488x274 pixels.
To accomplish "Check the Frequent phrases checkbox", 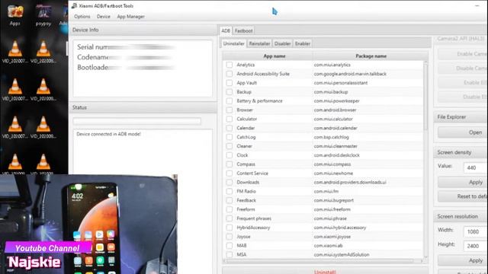I will point(230,218).
